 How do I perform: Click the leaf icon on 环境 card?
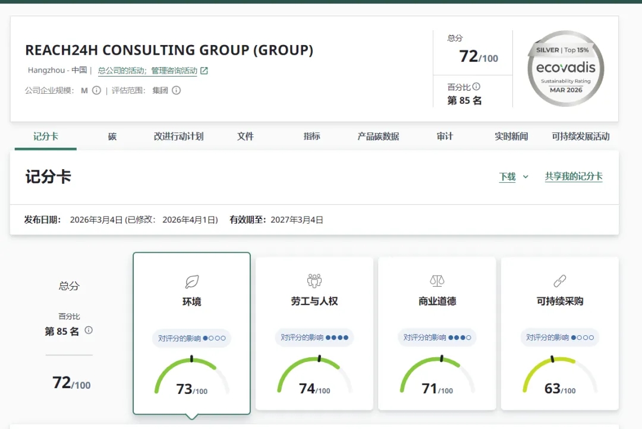pos(191,281)
